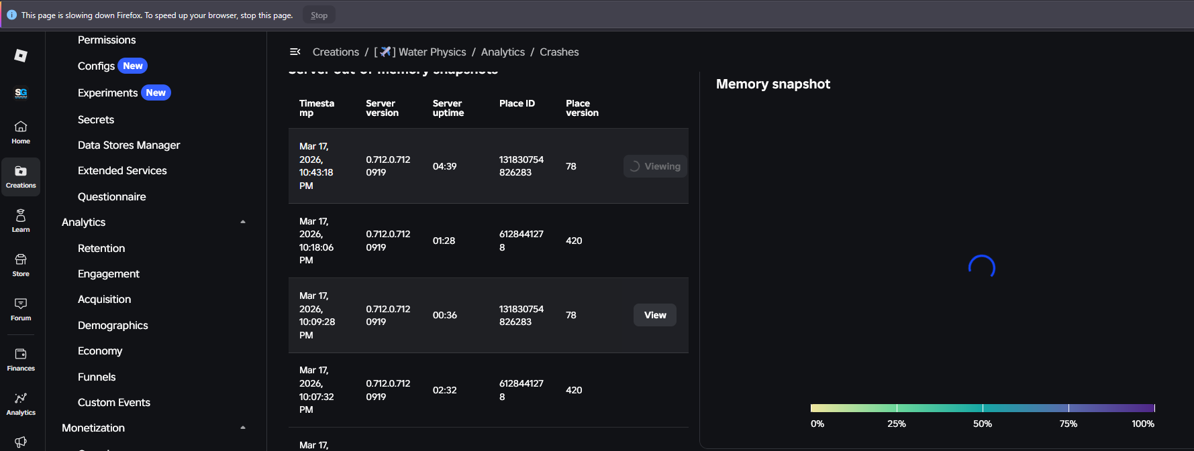Open the Creations sidebar icon
Screen dimensions: 1194x451
(21, 177)
